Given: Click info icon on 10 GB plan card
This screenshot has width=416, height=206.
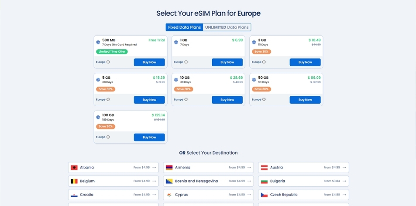Looking at the screenshot, I should pos(186,100).
